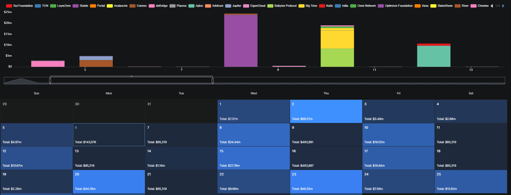Click the right zoom slider handle
The image size is (511, 195).
pos(213,80)
